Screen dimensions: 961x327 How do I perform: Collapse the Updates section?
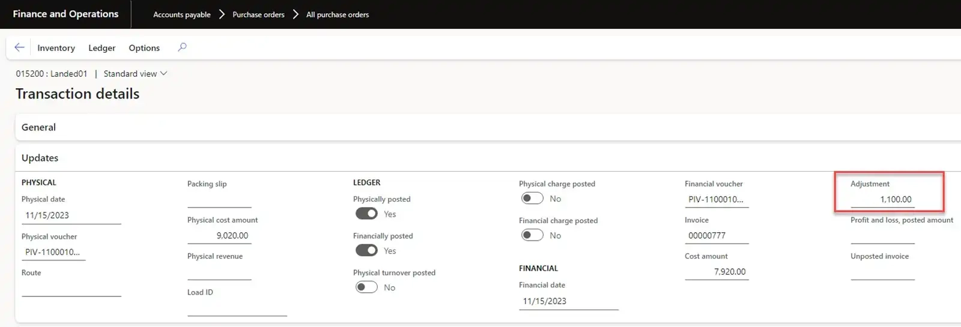tap(40, 158)
